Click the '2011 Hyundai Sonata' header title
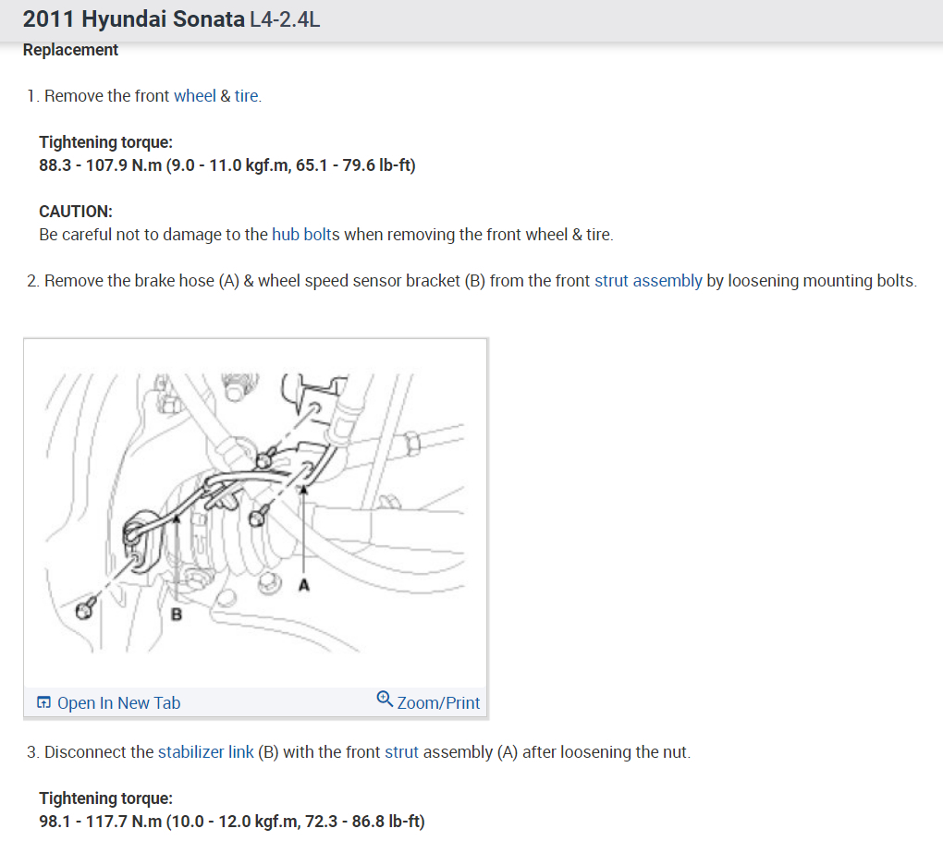This screenshot has width=943, height=853. click(133, 19)
